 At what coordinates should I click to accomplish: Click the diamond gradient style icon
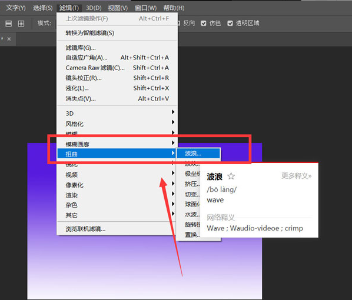pyautogui.click(x=21, y=24)
